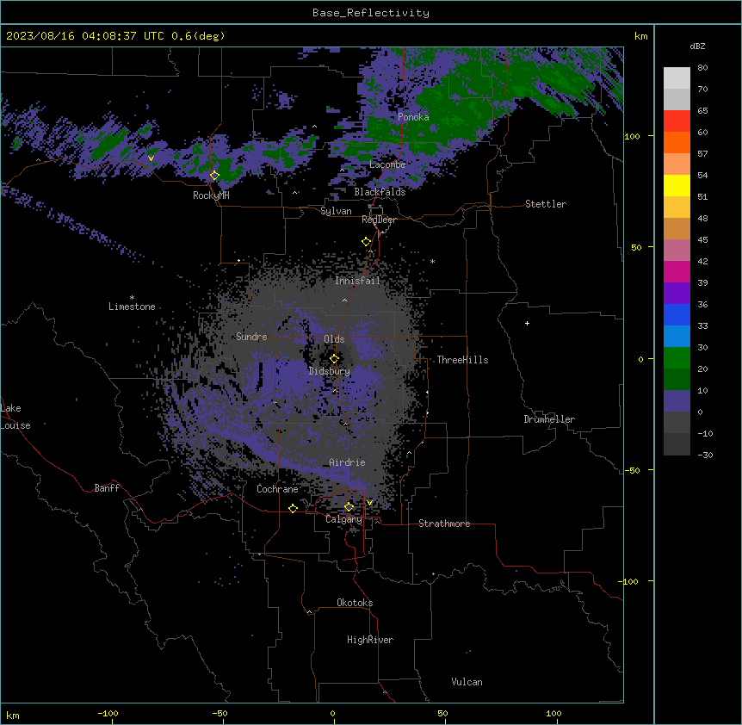Click the -50 tick on the right km axis
Viewport: 742px width, 725px height.
click(632, 470)
